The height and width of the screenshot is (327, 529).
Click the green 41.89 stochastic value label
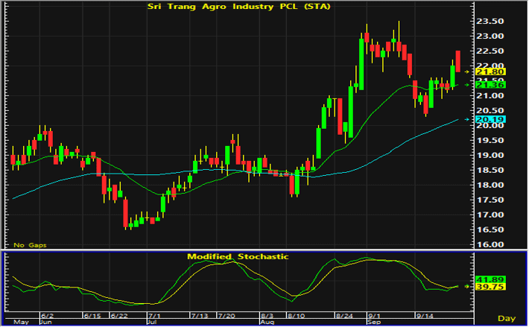click(490, 279)
